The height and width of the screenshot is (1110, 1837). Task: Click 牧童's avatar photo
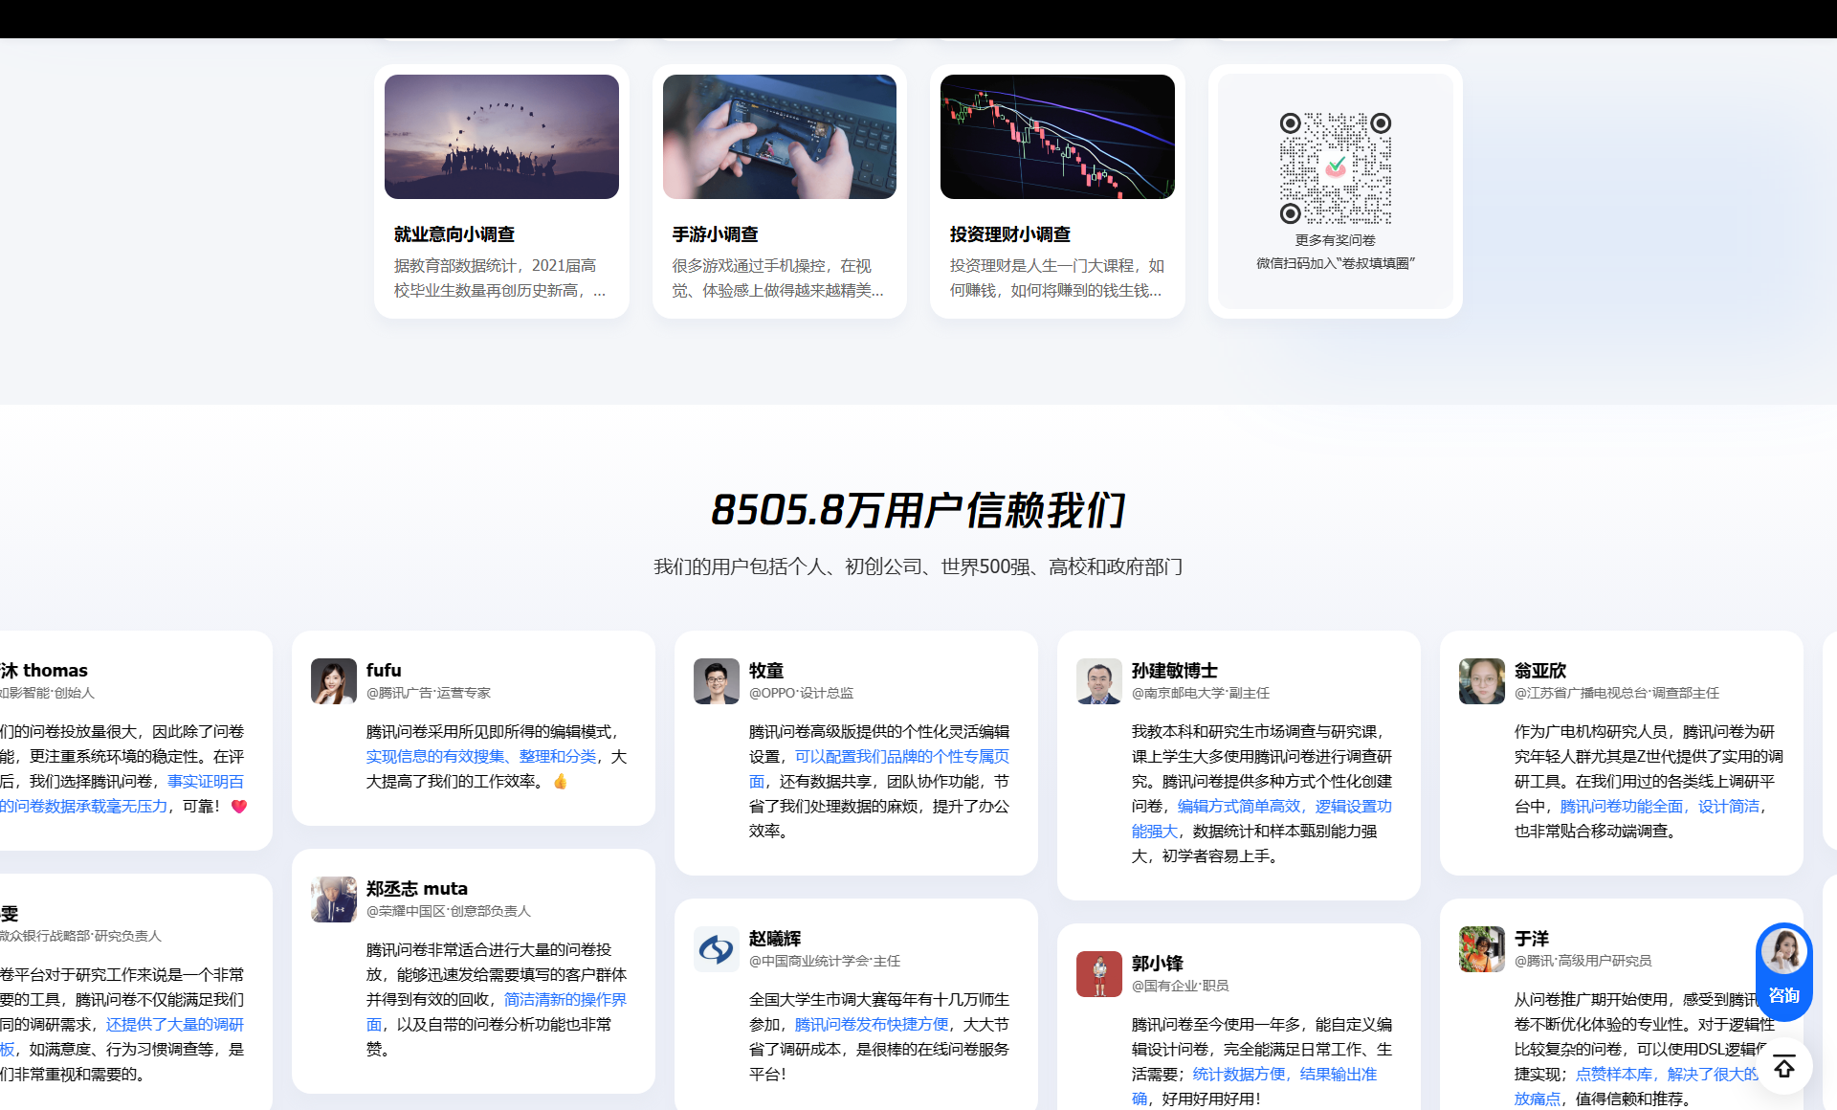(717, 681)
